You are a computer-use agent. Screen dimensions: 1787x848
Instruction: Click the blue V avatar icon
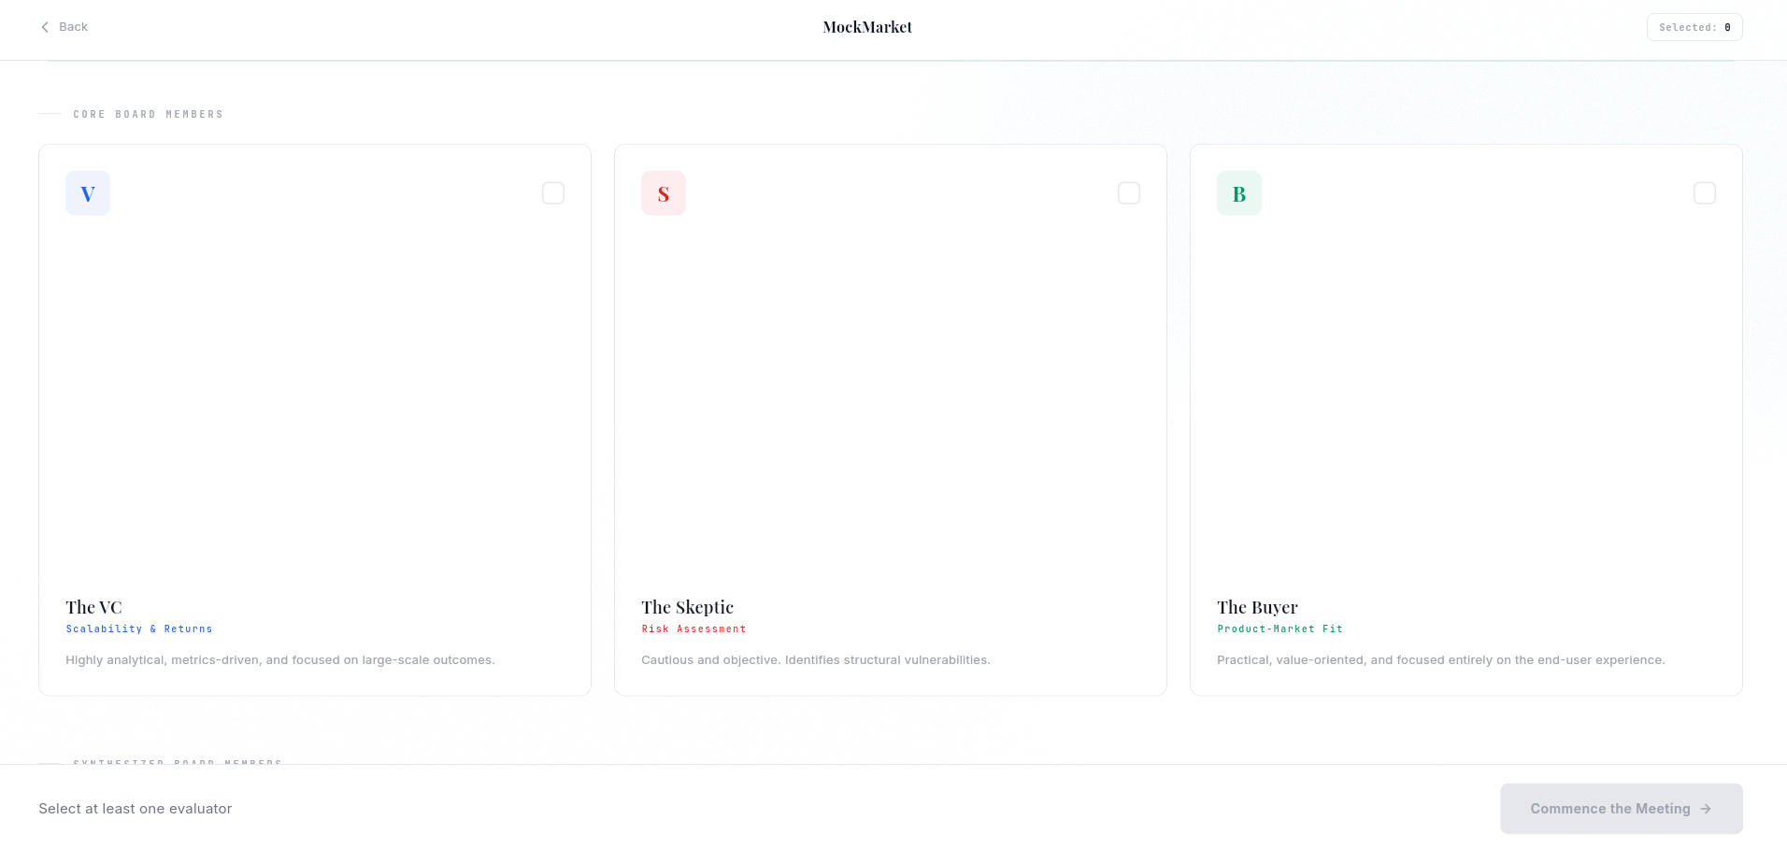(x=88, y=193)
